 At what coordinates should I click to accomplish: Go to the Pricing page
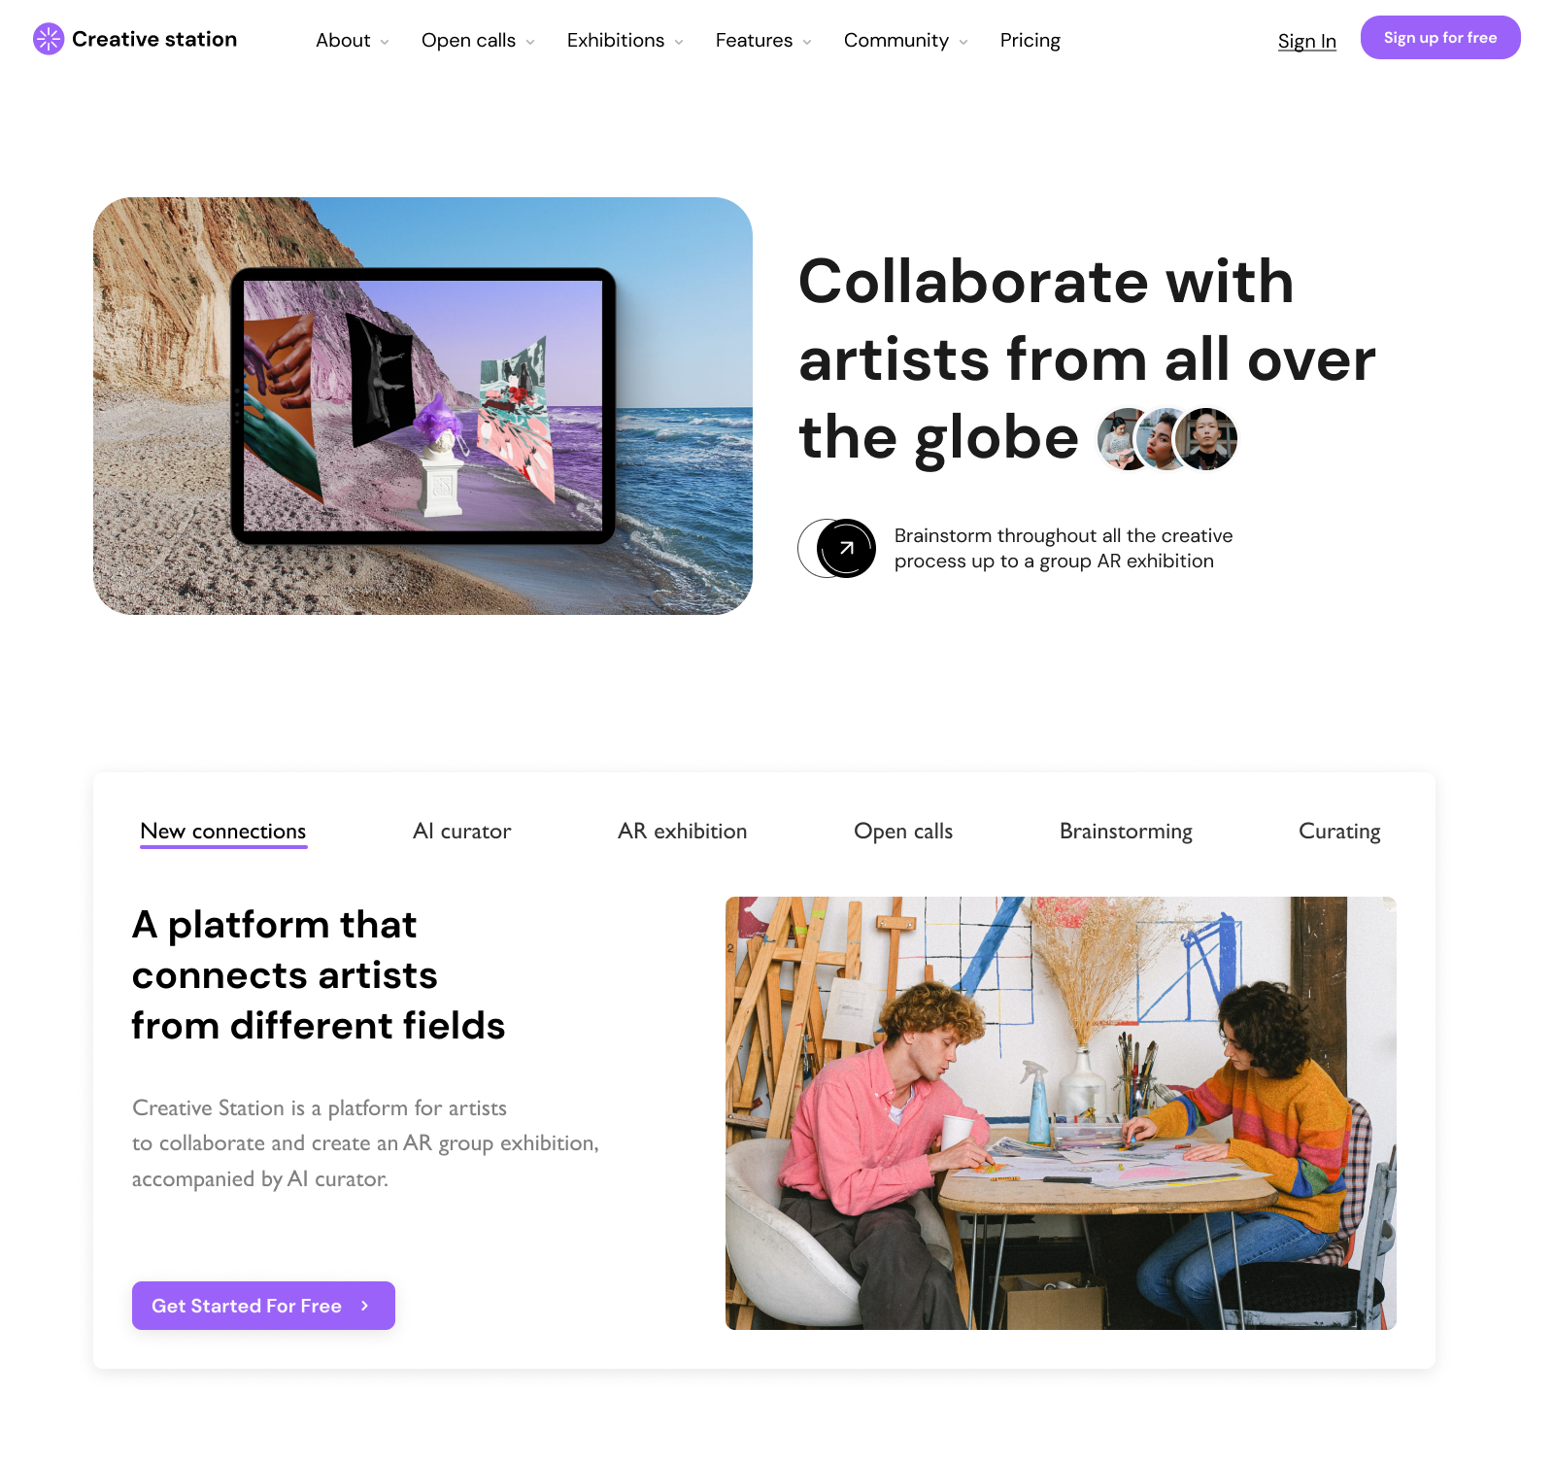click(1030, 40)
